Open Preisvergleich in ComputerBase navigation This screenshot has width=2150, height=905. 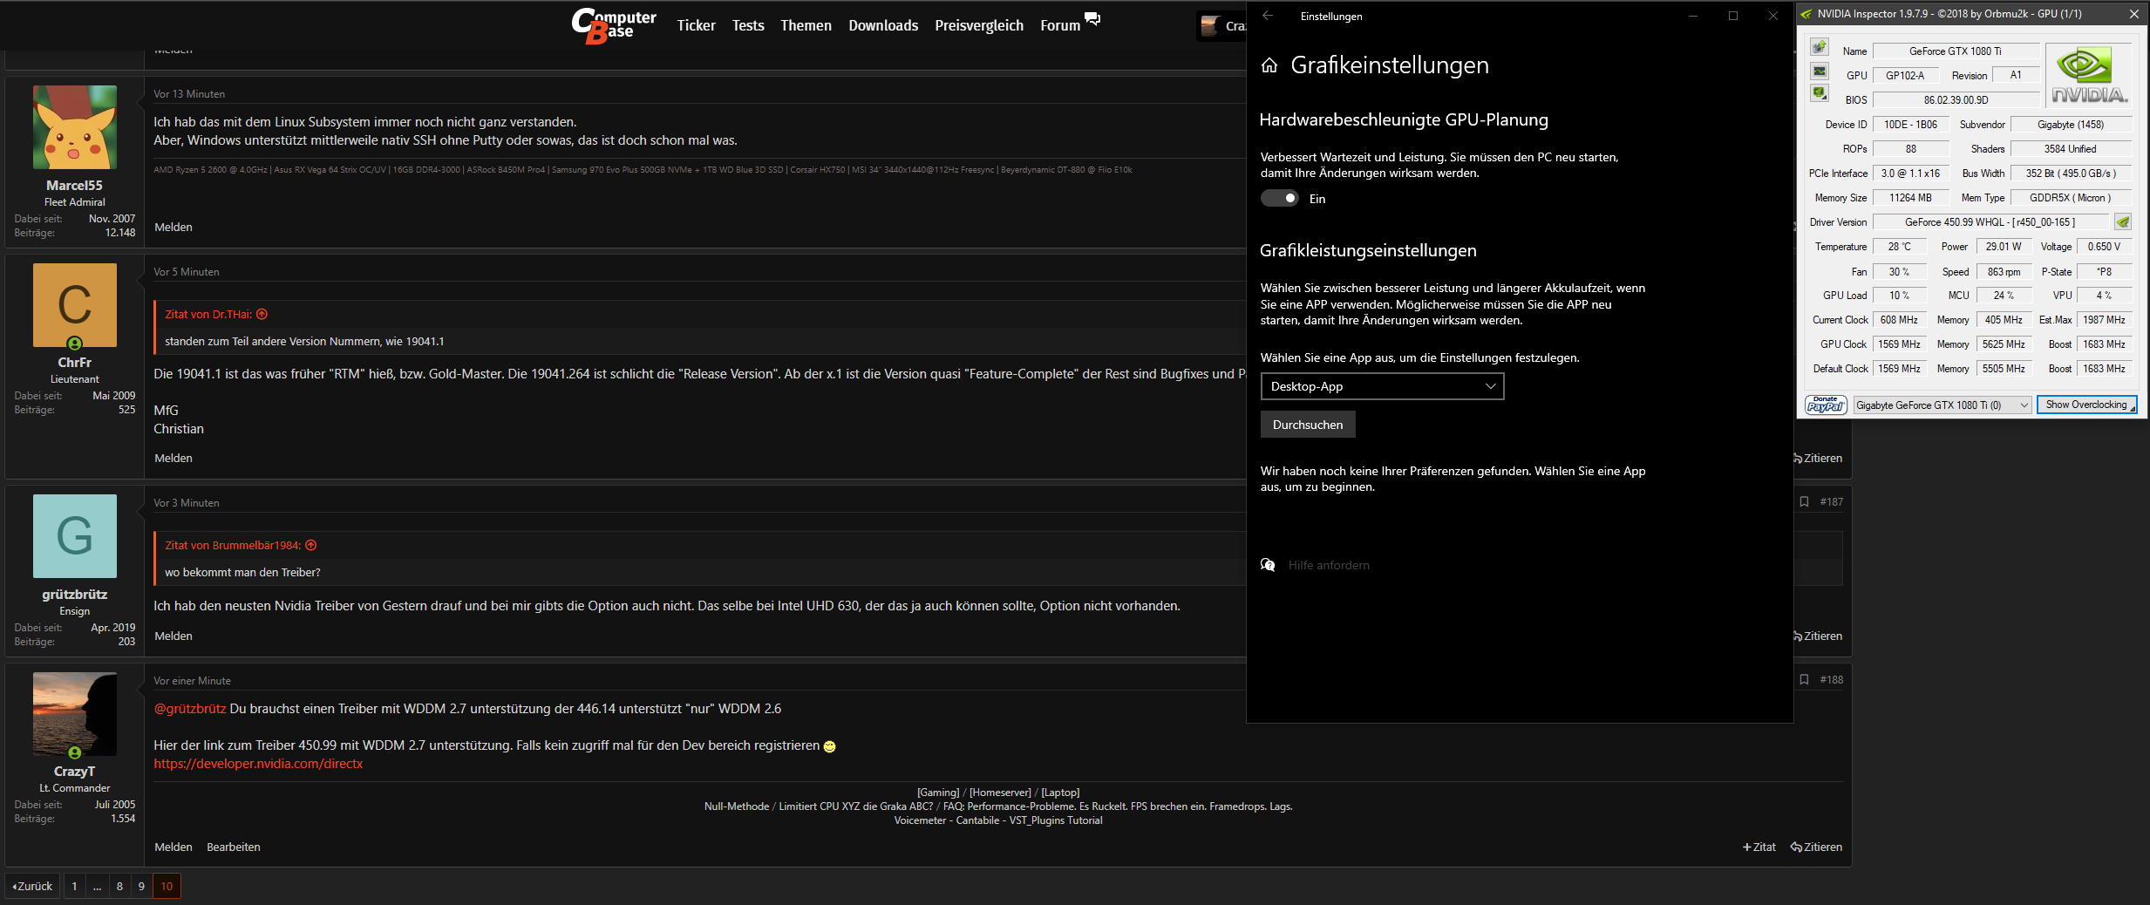tap(979, 25)
